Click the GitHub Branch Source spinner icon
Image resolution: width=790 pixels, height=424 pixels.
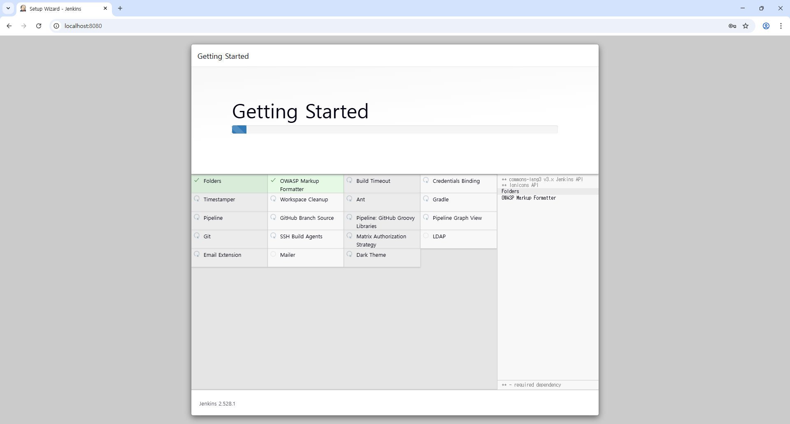273,217
